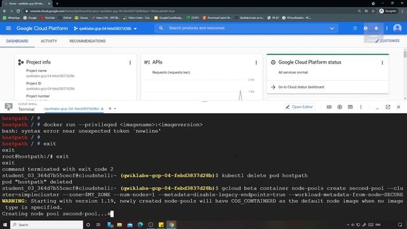The height and width of the screenshot is (229, 407).
Task: Open APIs card options menu
Action: pos(256,62)
